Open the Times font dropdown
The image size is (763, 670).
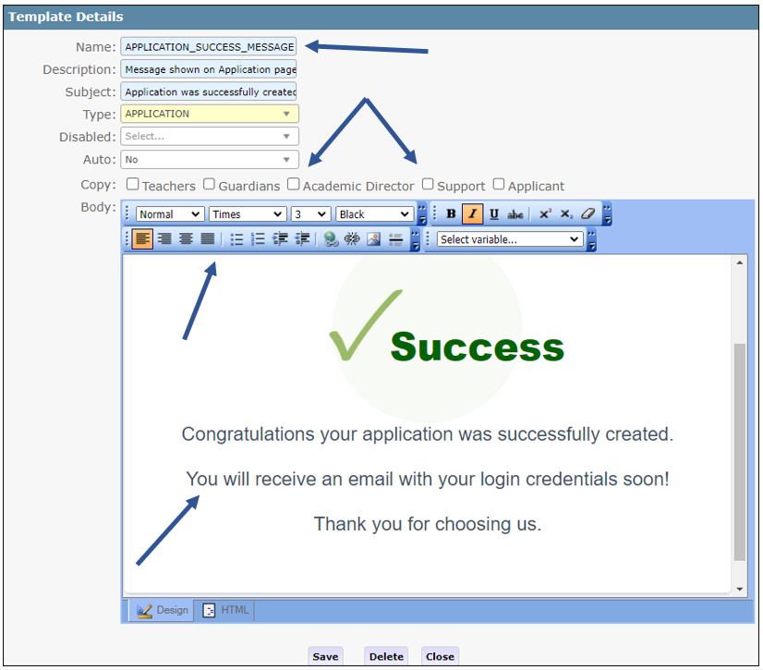click(x=247, y=214)
